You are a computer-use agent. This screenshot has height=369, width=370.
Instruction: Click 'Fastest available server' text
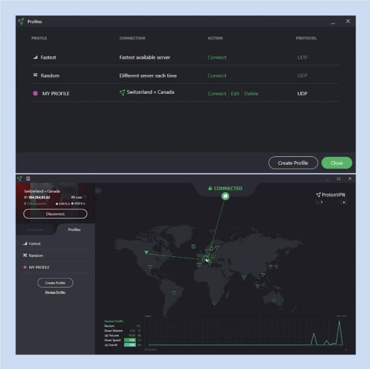tap(145, 57)
